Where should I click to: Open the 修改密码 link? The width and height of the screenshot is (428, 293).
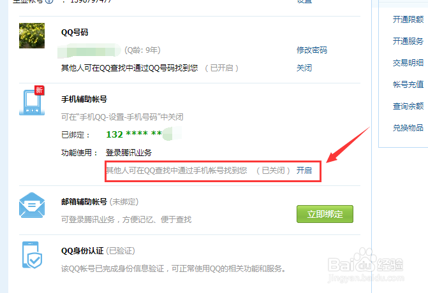tap(312, 50)
